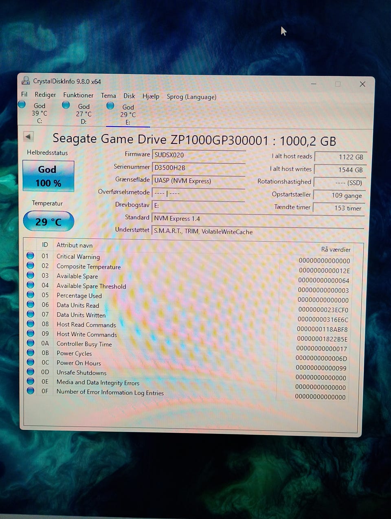The image size is (391, 519).
Task: Select the Data Units Written attribute name
Action: pyautogui.click(x=81, y=315)
